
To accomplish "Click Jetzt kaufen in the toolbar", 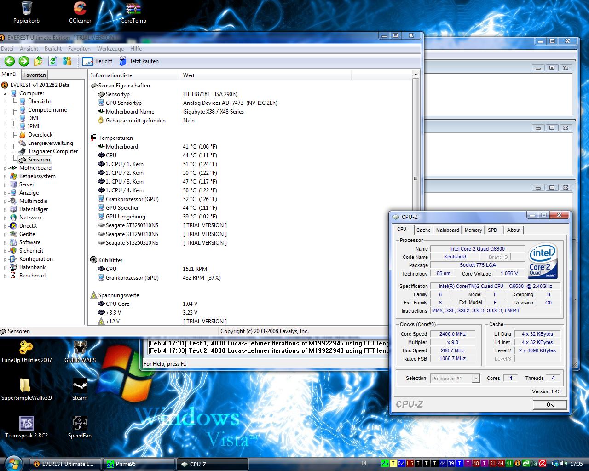I will point(139,61).
